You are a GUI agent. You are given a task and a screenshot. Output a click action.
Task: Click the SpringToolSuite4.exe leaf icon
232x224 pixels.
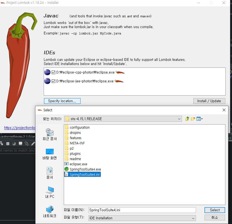point(67,169)
